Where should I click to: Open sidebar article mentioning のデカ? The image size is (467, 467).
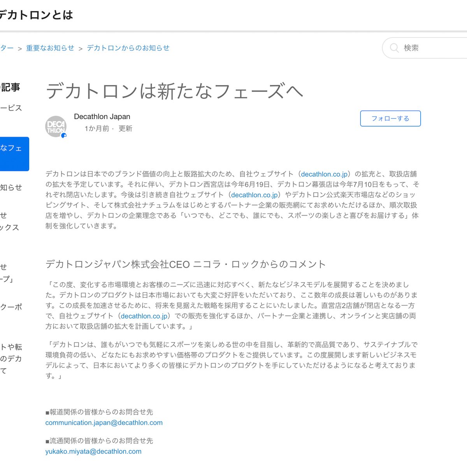[11, 358]
